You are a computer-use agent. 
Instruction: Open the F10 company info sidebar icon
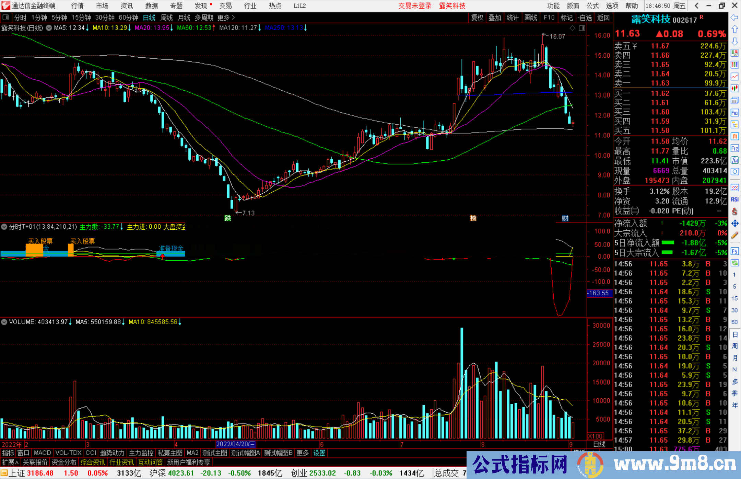coord(734,113)
